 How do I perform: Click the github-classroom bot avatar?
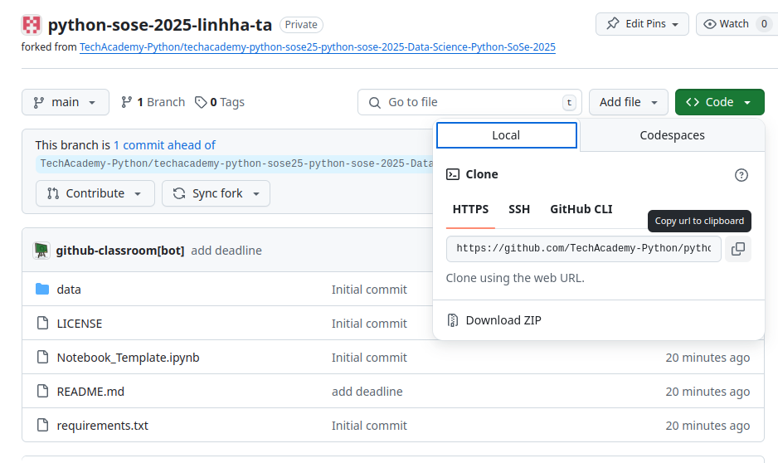pos(41,251)
